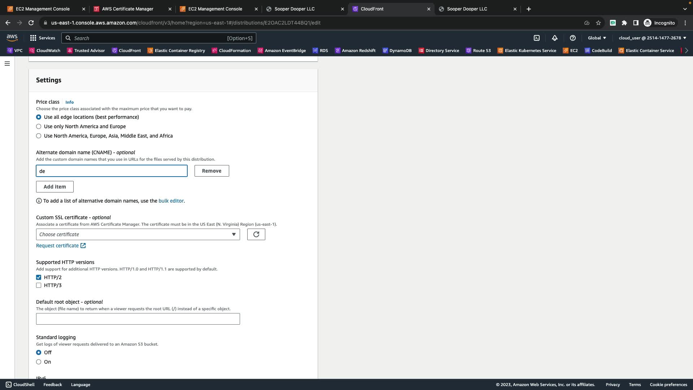The image size is (693, 390).
Task: Uncheck the HTTP/2 checkbox
Action: click(39, 277)
